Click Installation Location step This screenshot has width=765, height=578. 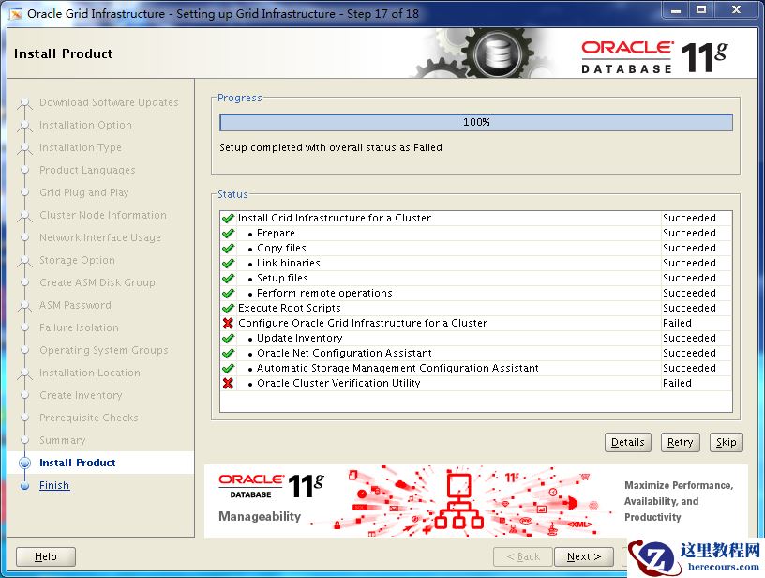pyautogui.click(x=90, y=373)
